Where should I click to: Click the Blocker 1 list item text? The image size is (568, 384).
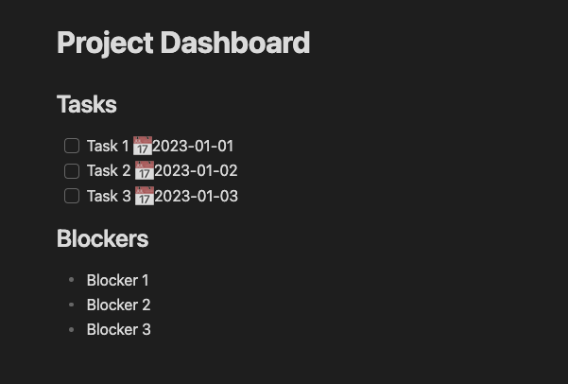(118, 280)
